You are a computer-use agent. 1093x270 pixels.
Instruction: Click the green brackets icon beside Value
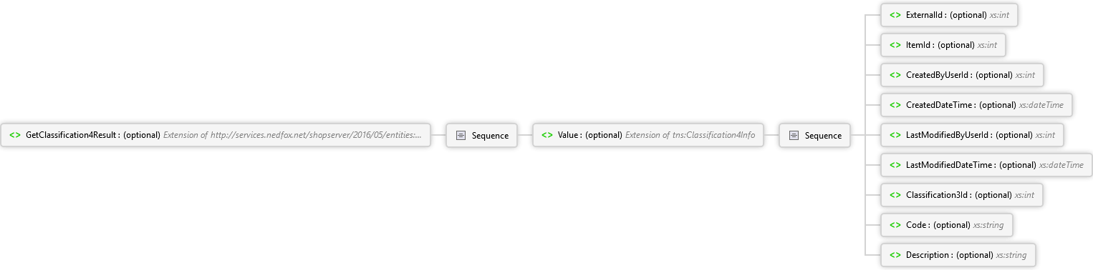point(547,135)
